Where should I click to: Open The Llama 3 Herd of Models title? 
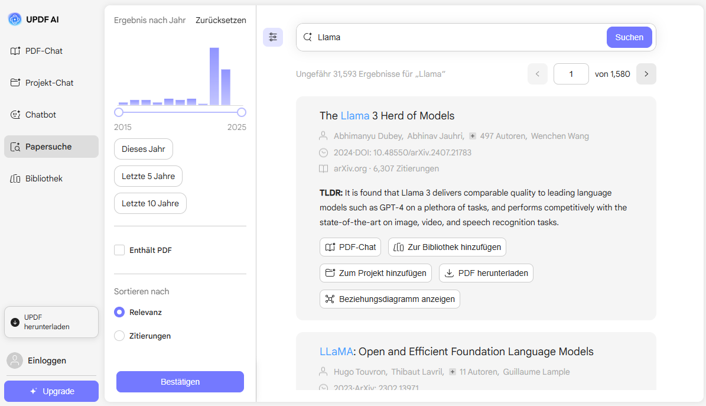pos(387,116)
